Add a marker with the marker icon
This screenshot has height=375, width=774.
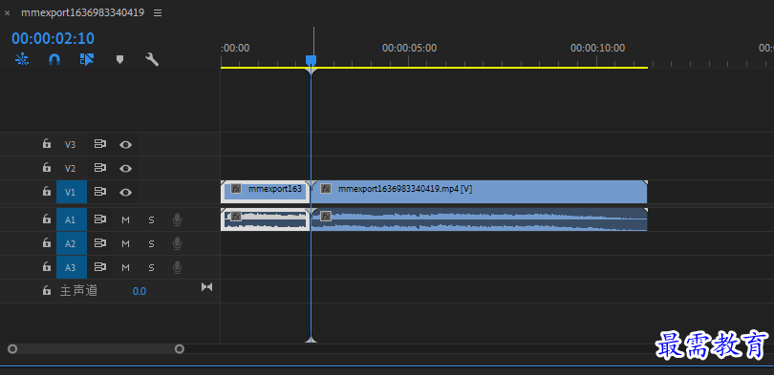pyautogui.click(x=119, y=59)
